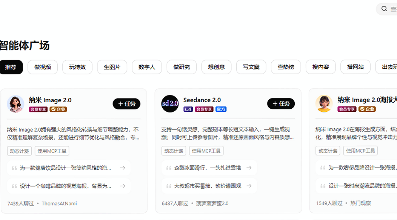
Task: Select the 搜内容 tab
Action: [x=320, y=67]
